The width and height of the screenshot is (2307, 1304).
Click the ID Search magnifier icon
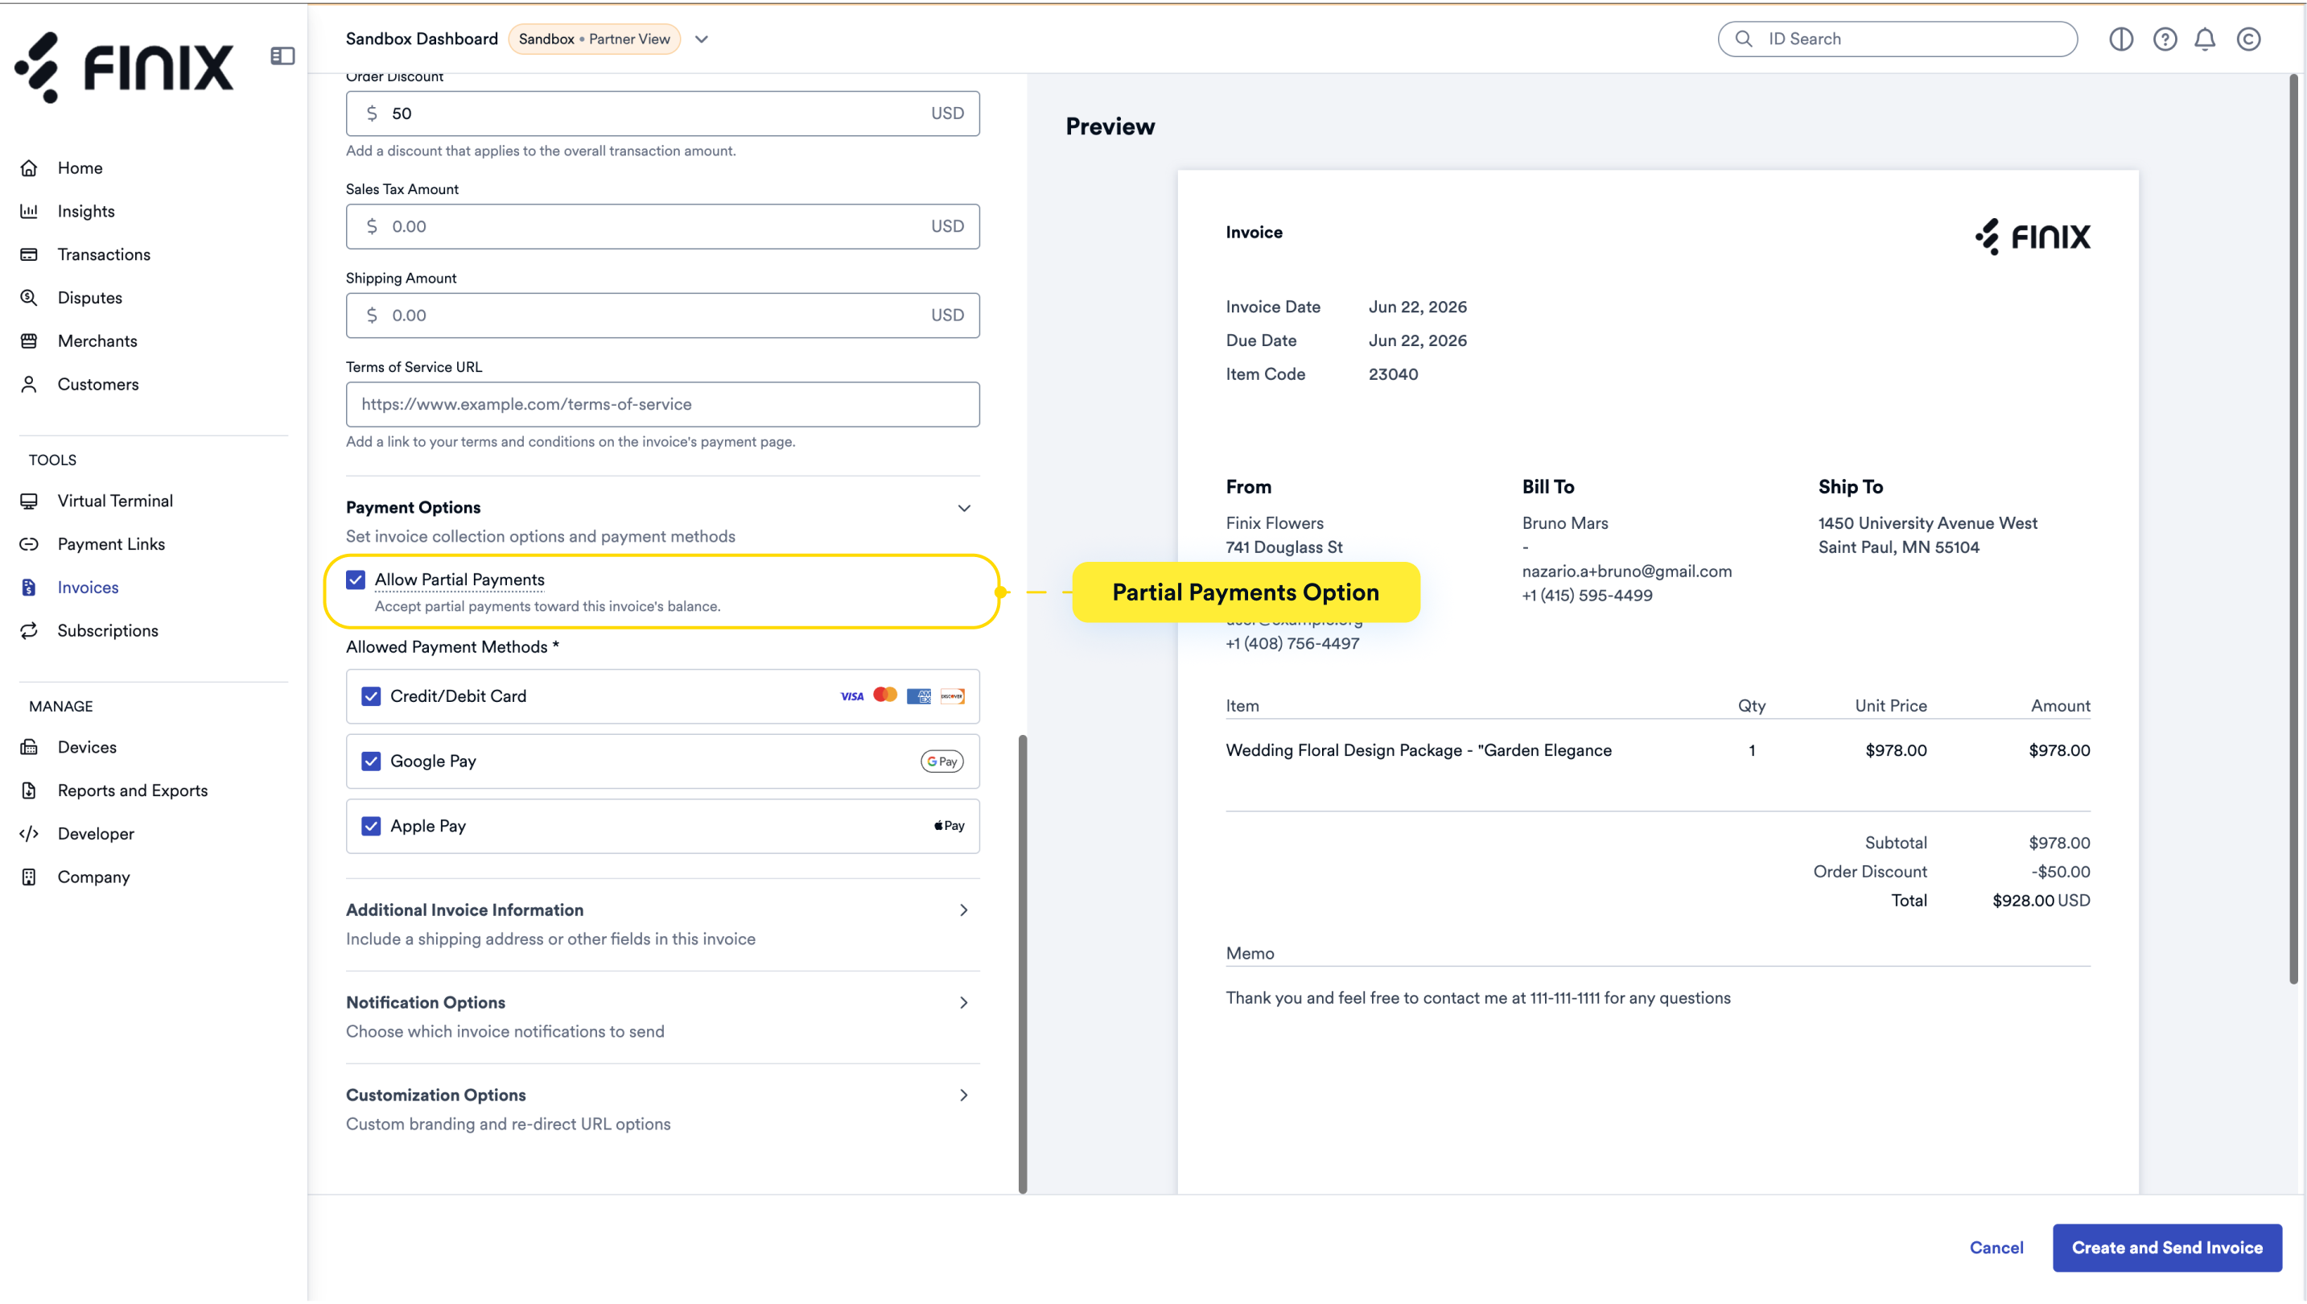tap(1744, 39)
